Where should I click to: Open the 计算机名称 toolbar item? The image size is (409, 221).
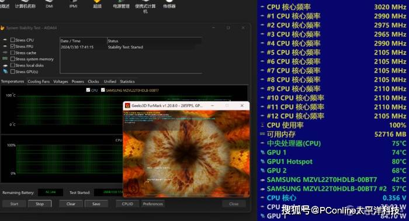click(x=25, y=5)
